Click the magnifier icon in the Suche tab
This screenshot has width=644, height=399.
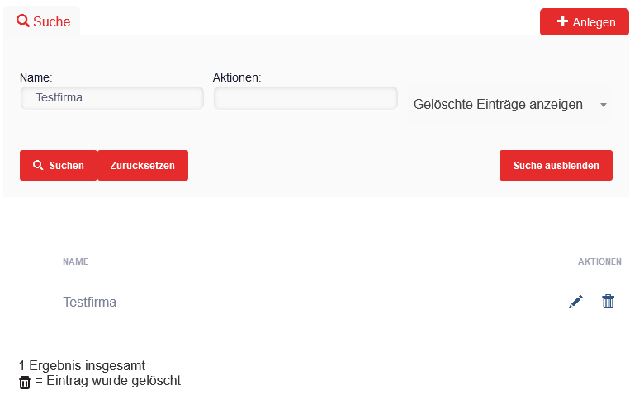click(23, 21)
